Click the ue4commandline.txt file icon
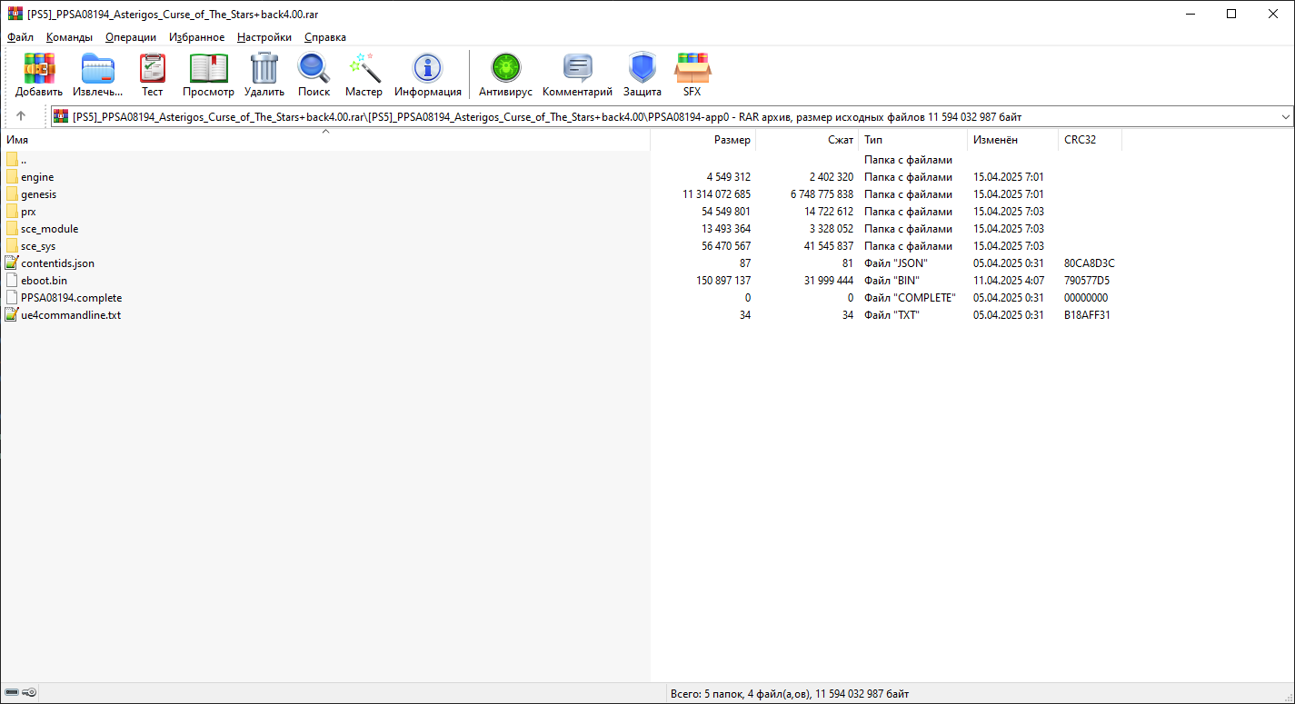The image size is (1295, 704). pyautogui.click(x=12, y=315)
